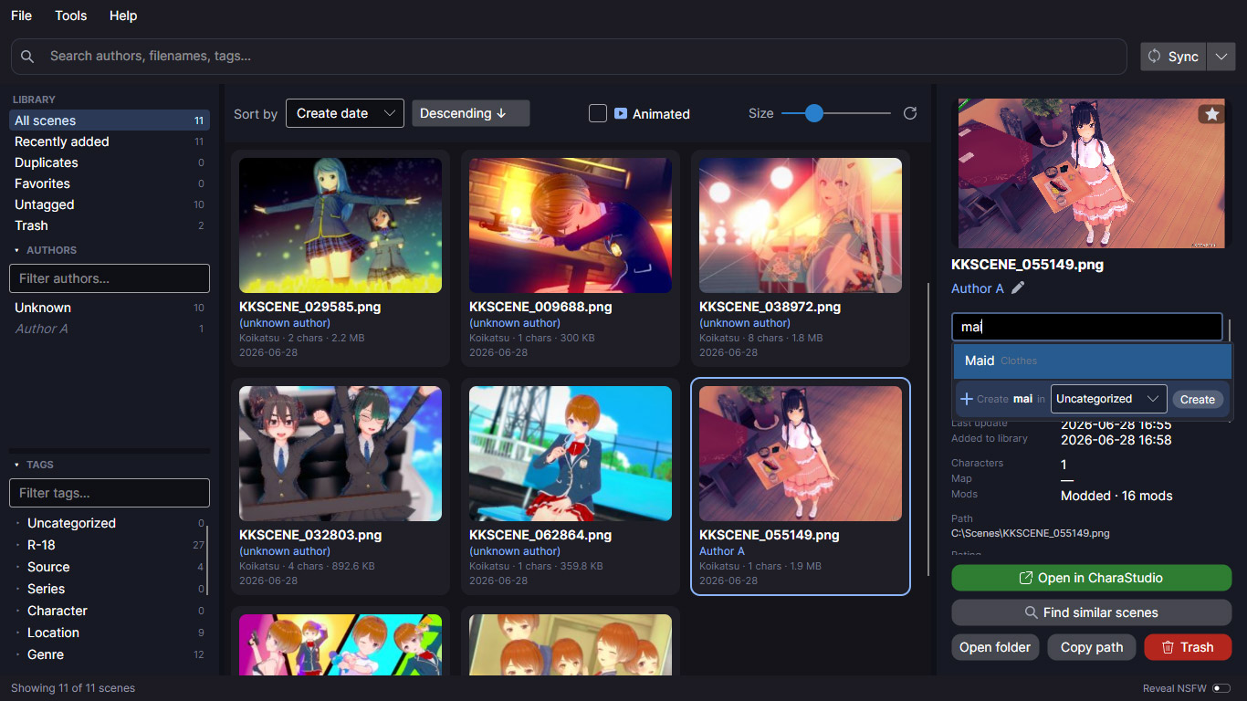This screenshot has height=701, width=1247.
Task: Expand the Genre tag group
Action: 17,654
